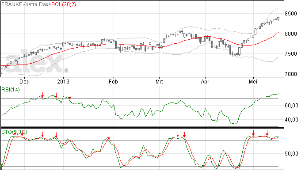Viewport: 305px width, 171px height.
Task: Click the STO(9,3,3) stochastic label
Action: (15, 132)
